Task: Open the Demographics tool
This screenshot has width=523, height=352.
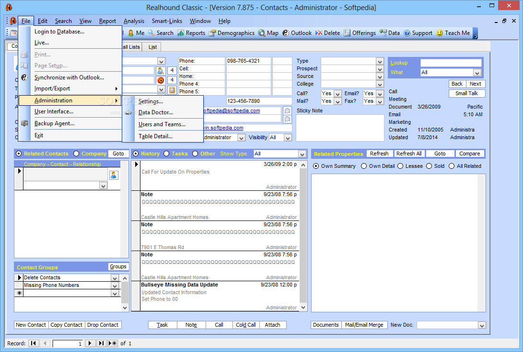Action: [x=232, y=33]
